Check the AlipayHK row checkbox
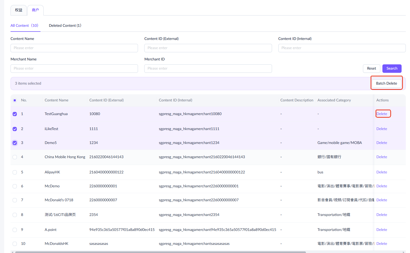410x253 pixels. tap(15, 172)
